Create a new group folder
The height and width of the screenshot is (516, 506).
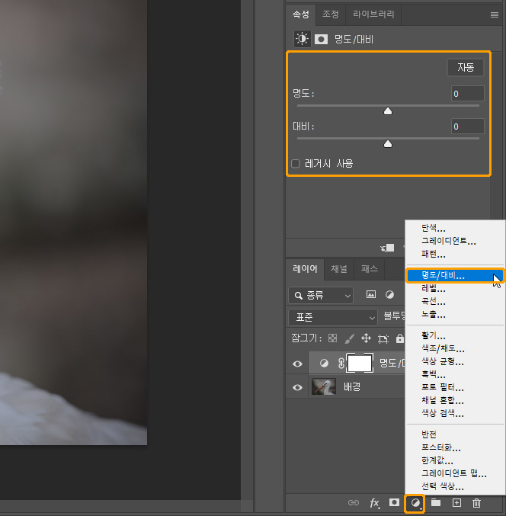(x=436, y=502)
